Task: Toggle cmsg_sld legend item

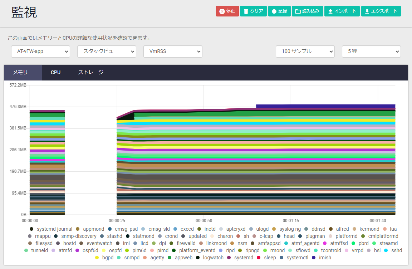Action: tap(155, 229)
